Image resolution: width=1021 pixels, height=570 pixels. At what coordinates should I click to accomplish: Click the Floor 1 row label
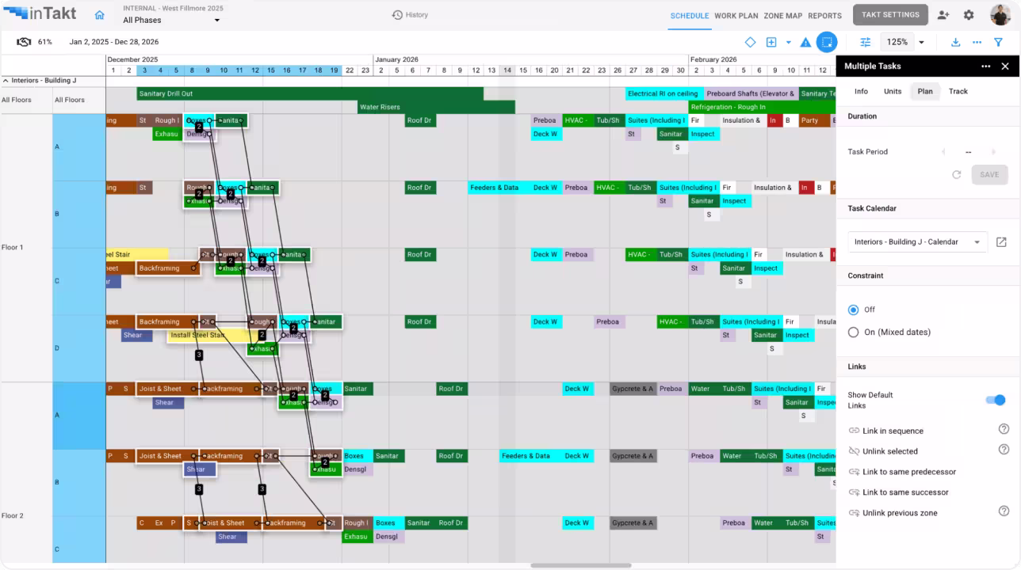[x=13, y=247]
